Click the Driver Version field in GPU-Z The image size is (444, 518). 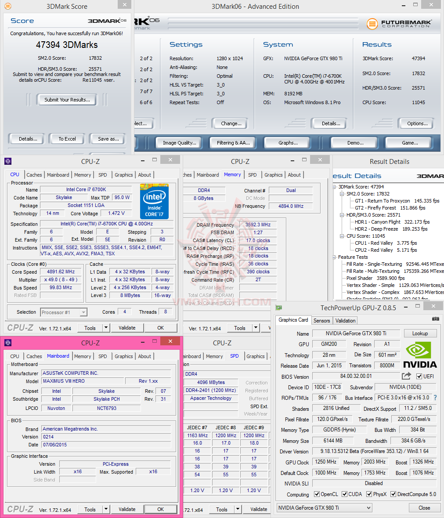pos(374,451)
